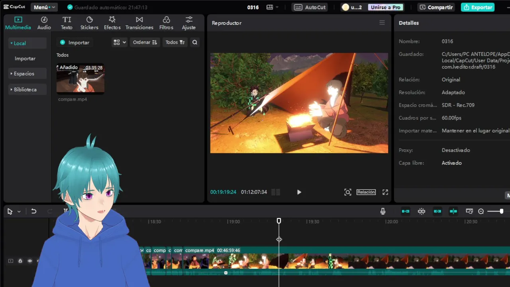Screen dimensions: 510x287
Task: Lock the main video track
Action: pos(20,261)
